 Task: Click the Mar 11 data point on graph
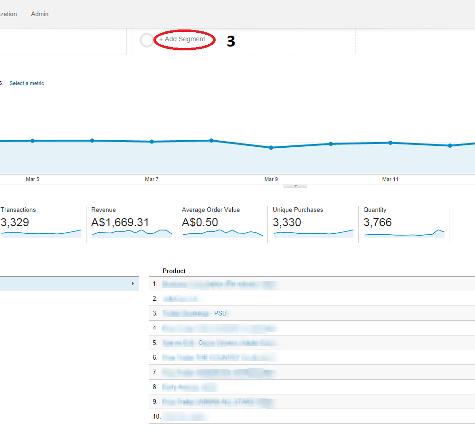tap(390, 143)
